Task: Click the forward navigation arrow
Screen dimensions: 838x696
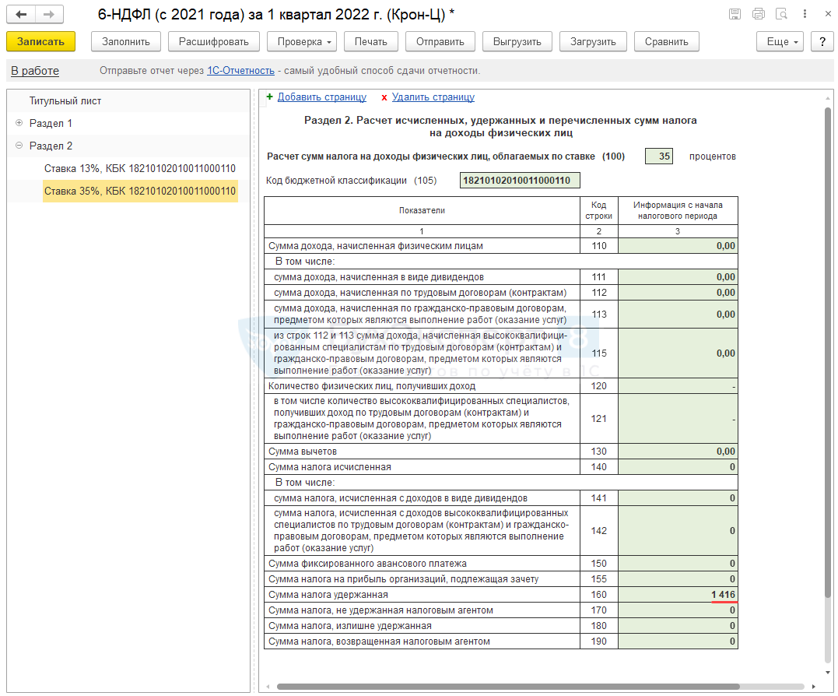Action: (49, 15)
